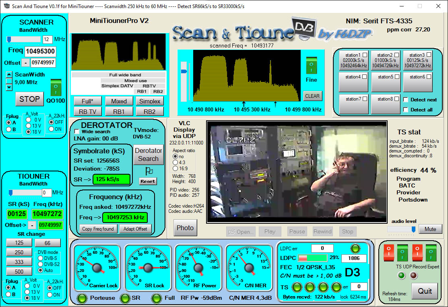The height and width of the screenshot is (307, 448).
Task: Check the station2 checkbox
Action: point(396,55)
